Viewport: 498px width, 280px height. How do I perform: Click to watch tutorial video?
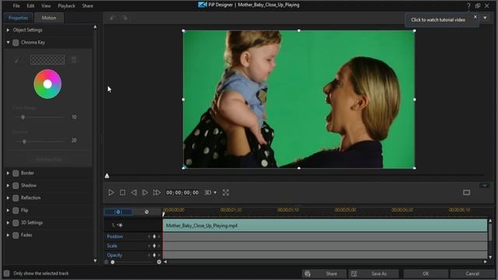[x=438, y=19]
